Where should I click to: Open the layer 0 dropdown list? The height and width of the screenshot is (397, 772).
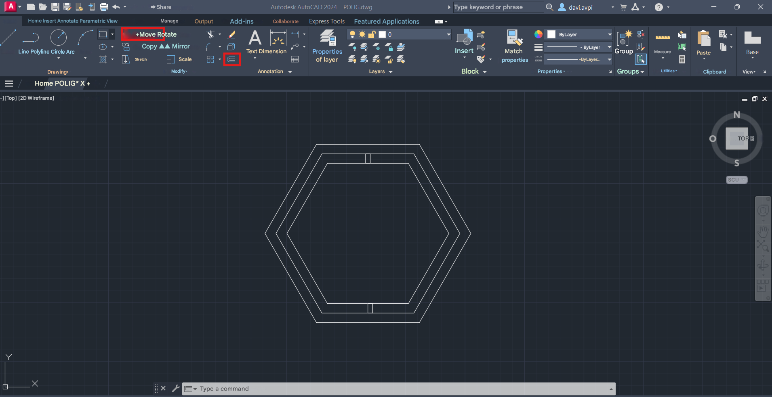(448, 34)
